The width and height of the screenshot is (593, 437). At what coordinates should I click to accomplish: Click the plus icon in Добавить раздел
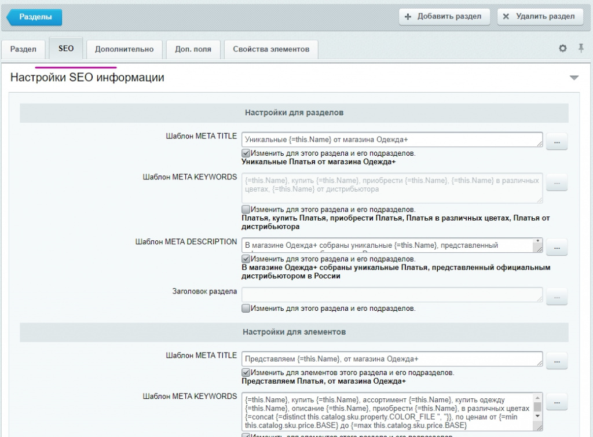coord(408,17)
